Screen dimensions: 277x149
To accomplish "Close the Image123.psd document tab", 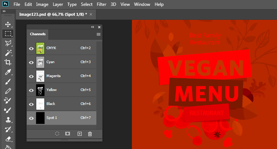I will click(91, 14).
